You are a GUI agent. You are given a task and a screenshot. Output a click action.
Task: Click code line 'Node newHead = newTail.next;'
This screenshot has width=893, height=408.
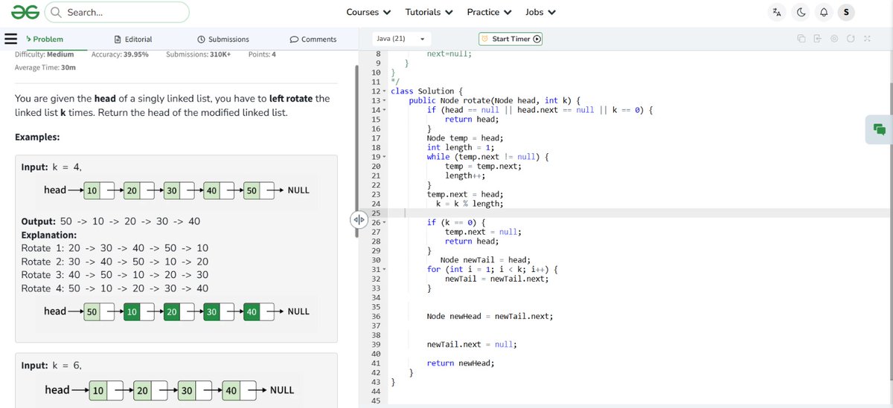click(x=490, y=316)
